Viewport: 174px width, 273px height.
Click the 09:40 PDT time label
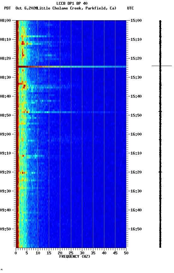(x=5, y=210)
